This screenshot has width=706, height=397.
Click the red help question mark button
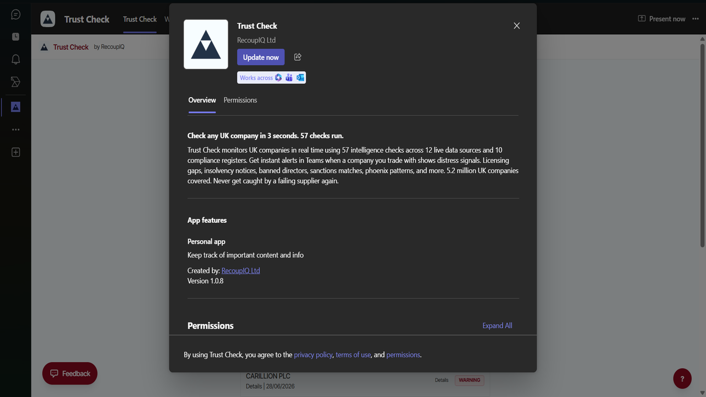[682, 379]
